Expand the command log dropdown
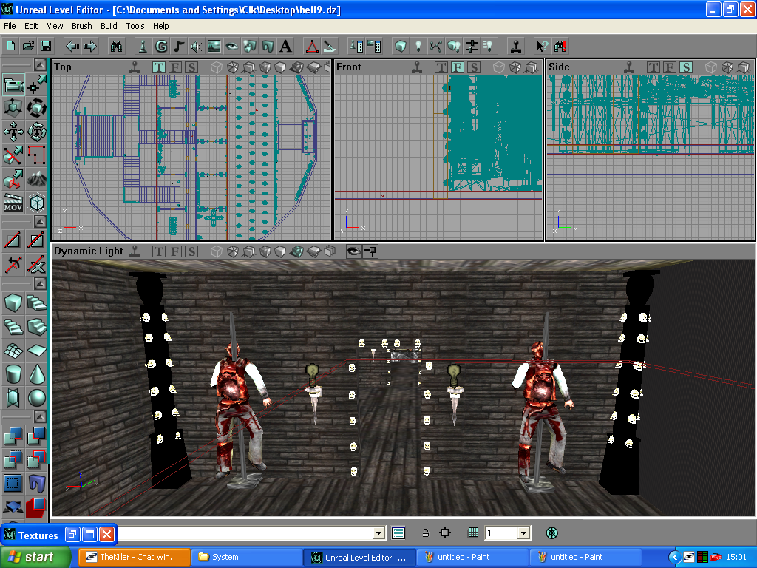Image resolution: width=757 pixels, height=568 pixels. pos(379,532)
